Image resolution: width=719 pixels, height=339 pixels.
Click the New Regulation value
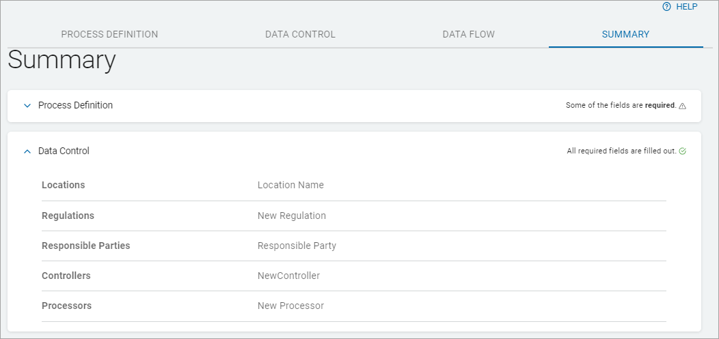(x=291, y=216)
